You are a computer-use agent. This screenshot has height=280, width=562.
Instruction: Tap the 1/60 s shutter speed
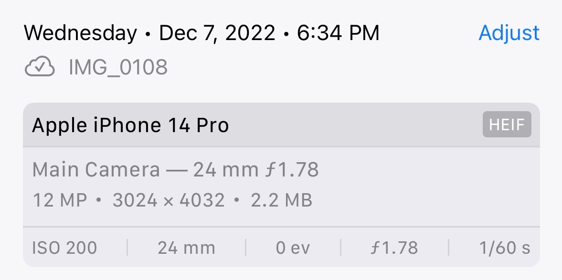coord(505,248)
